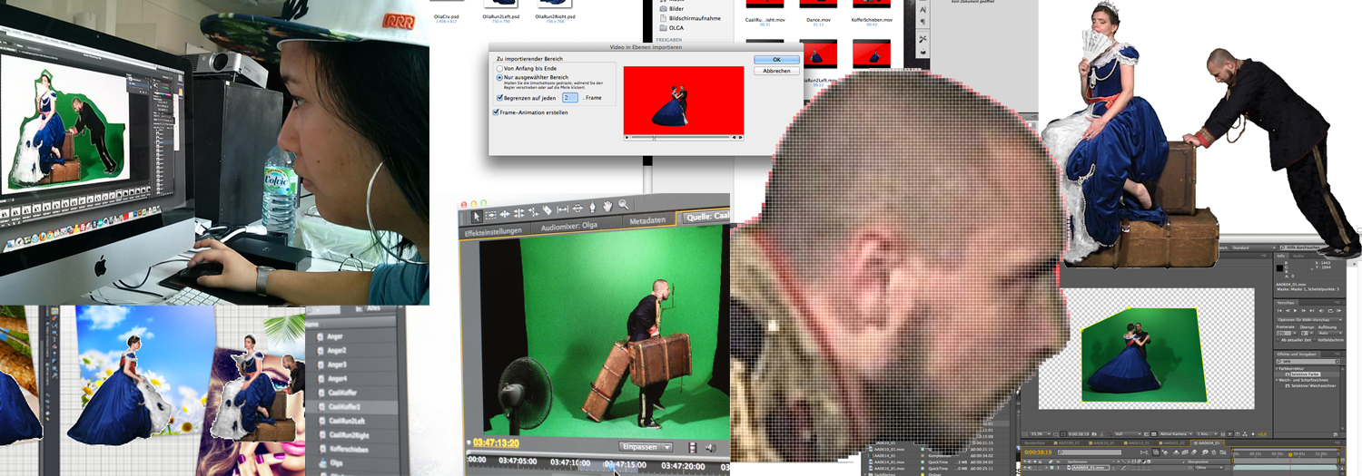The width and height of the screenshot is (1362, 476).
Task: Click the speaker audio icon below the preview
Action: point(711,447)
